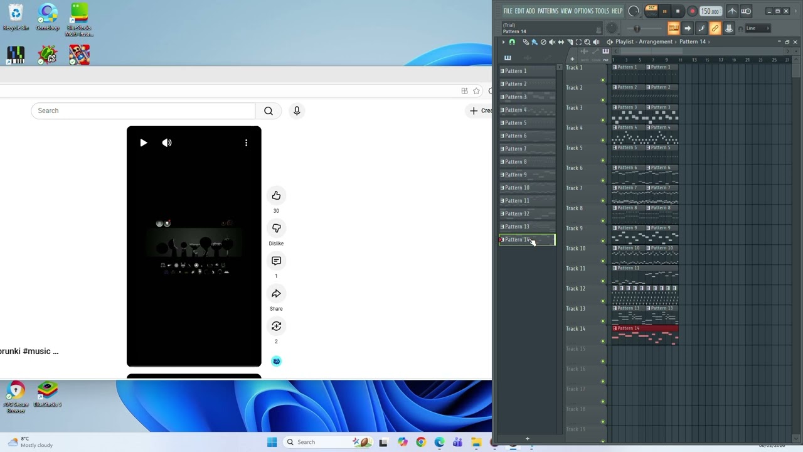The height and width of the screenshot is (452, 803).
Task: Select Pattern 5 in the picker list
Action: (527, 123)
